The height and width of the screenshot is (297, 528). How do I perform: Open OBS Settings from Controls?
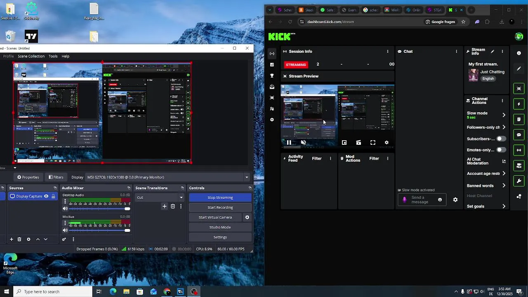point(220,237)
